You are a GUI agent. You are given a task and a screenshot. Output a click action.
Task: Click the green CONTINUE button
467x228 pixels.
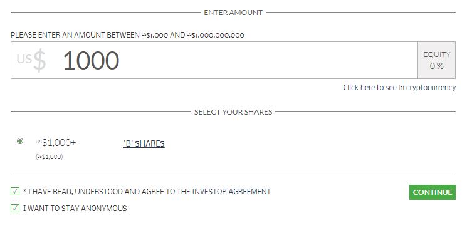click(x=432, y=192)
